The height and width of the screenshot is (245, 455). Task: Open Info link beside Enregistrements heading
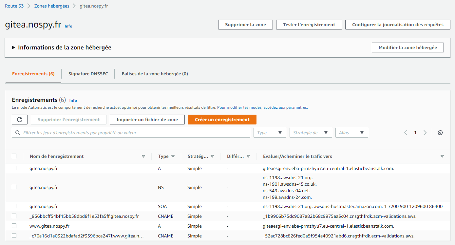(x=73, y=101)
